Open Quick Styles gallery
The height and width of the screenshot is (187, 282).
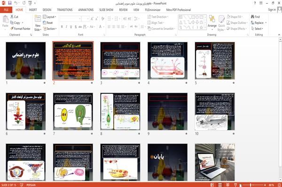(x=221, y=23)
